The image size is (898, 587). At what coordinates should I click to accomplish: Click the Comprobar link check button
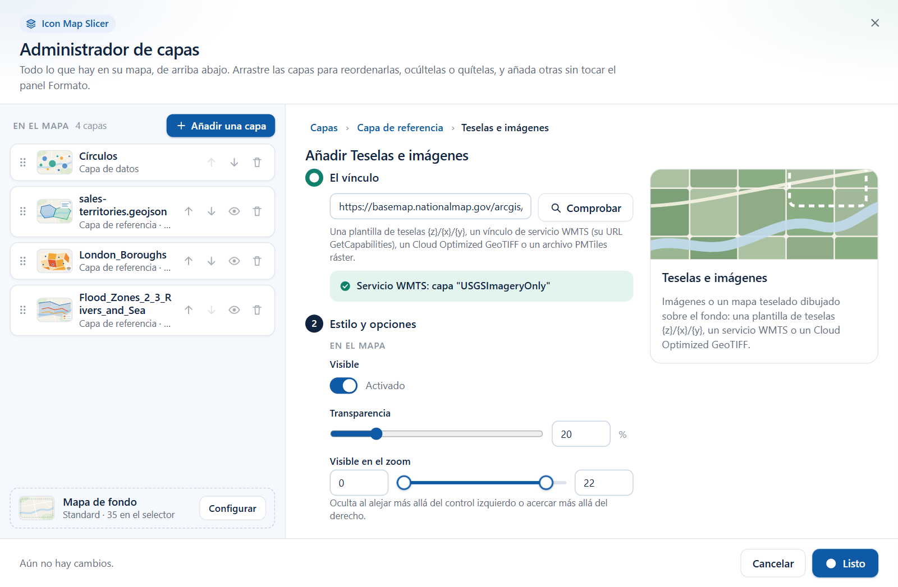[585, 208]
